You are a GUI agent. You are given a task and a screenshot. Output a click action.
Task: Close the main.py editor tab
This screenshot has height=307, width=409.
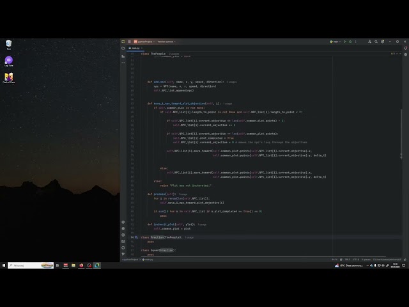coord(142,49)
